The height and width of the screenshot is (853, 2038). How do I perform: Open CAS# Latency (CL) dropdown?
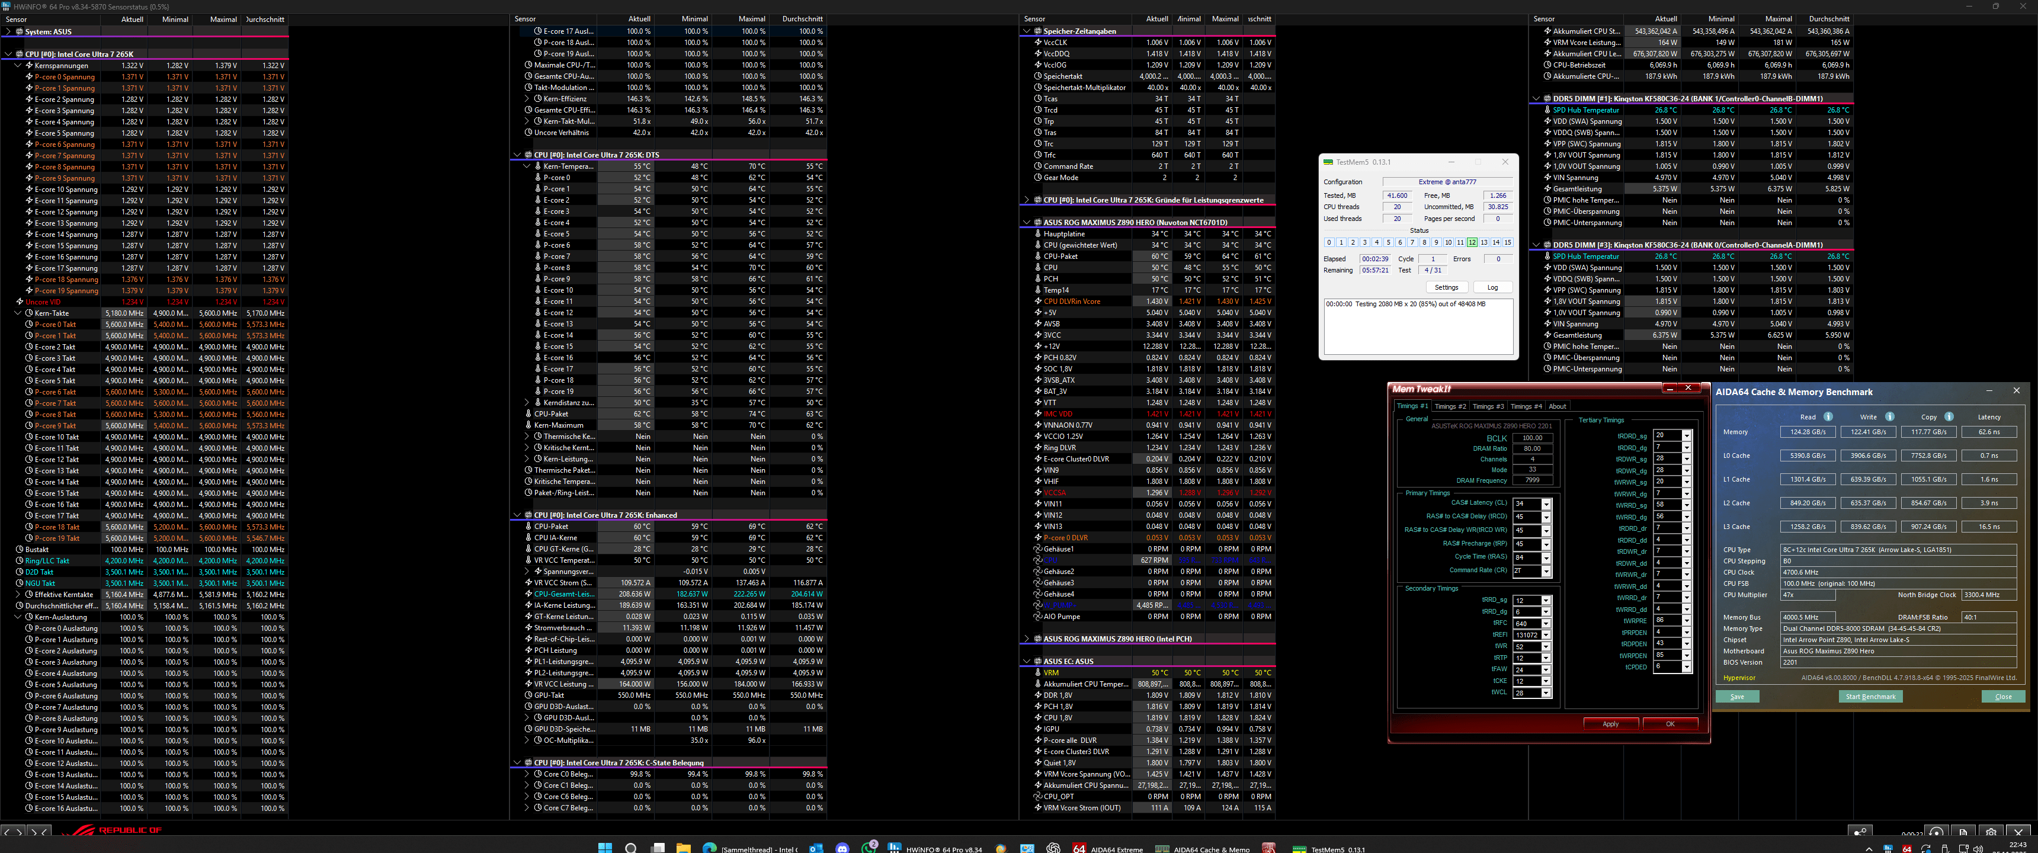coord(1546,504)
